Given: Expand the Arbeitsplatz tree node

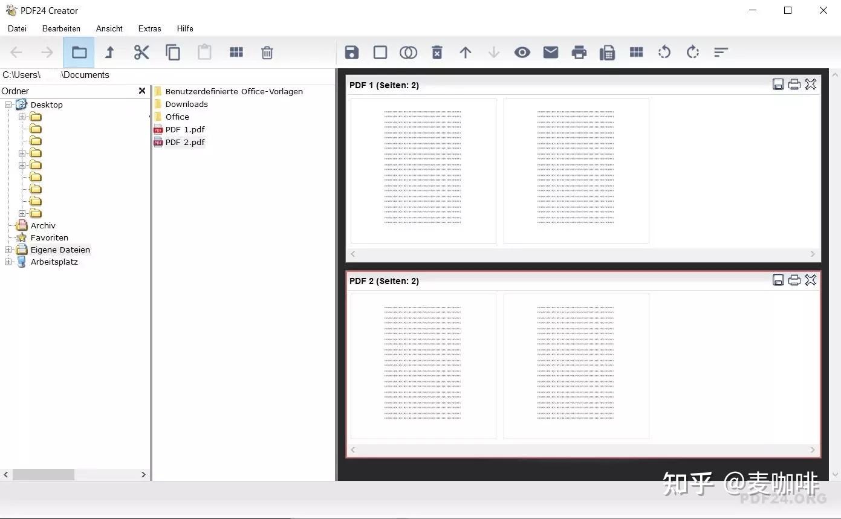Looking at the screenshot, I should [x=8, y=262].
